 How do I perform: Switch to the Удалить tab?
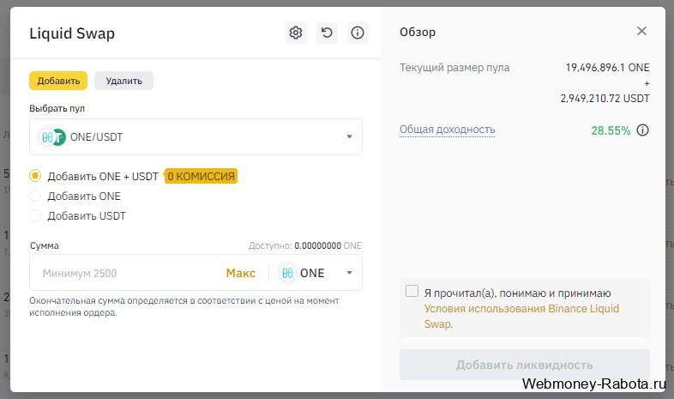(x=123, y=81)
